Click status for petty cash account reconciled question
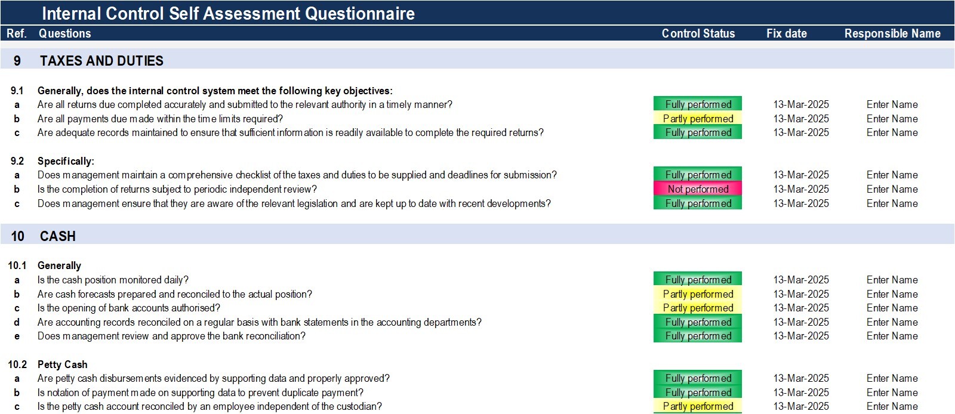 click(698, 406)
